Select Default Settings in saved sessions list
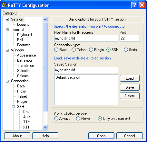This screenshot has height=142, width=147. tap(68, 77)
